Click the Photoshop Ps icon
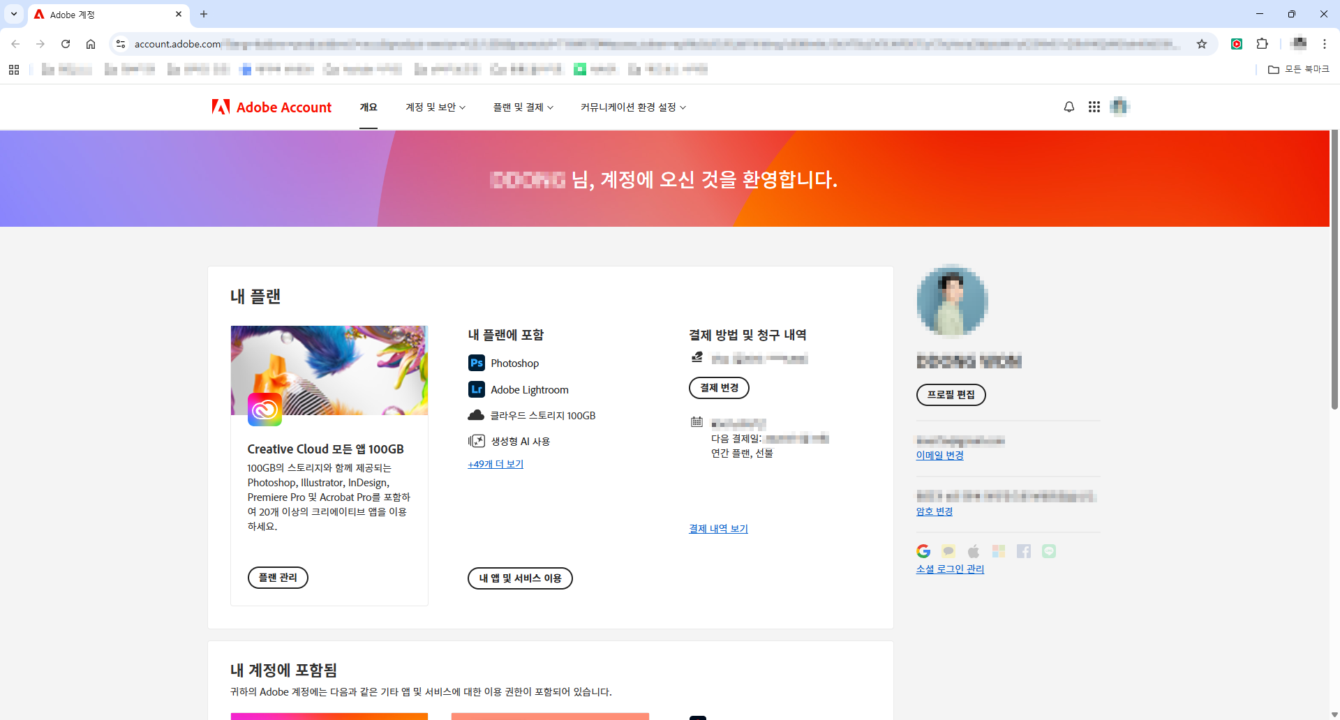Screen dimensions: 1340x720 click(477, 363)
